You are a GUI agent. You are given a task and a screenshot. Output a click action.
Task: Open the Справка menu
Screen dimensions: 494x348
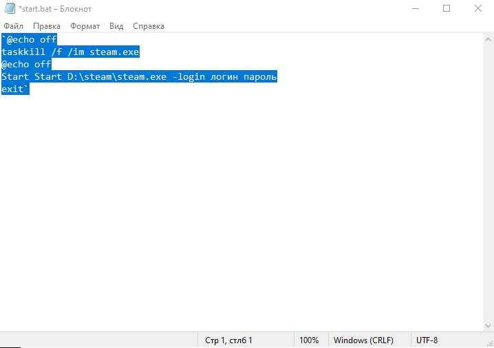point(149,26)
